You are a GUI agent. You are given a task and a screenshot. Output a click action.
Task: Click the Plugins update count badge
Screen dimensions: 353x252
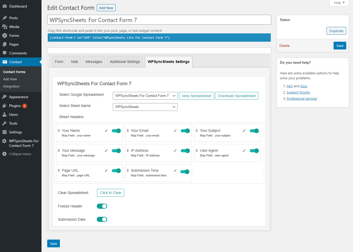point(25,106)
